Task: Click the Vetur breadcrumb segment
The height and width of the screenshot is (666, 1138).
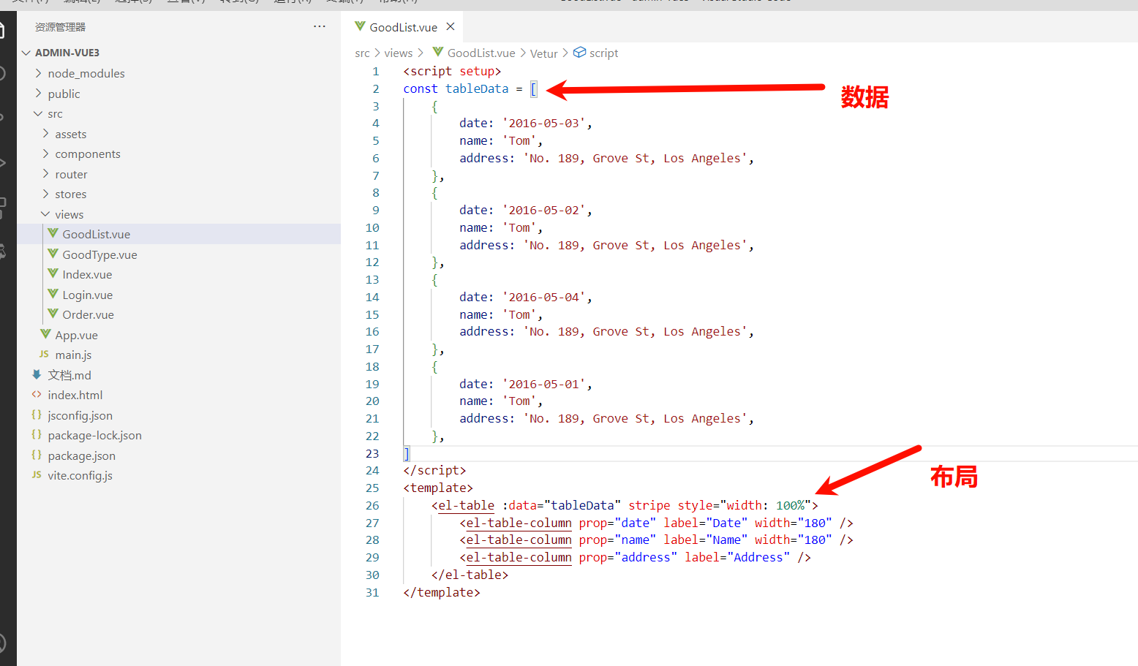Action: click(x=544, y=53)
